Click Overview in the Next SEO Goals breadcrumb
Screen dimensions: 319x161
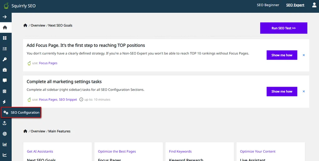point(38,25)
